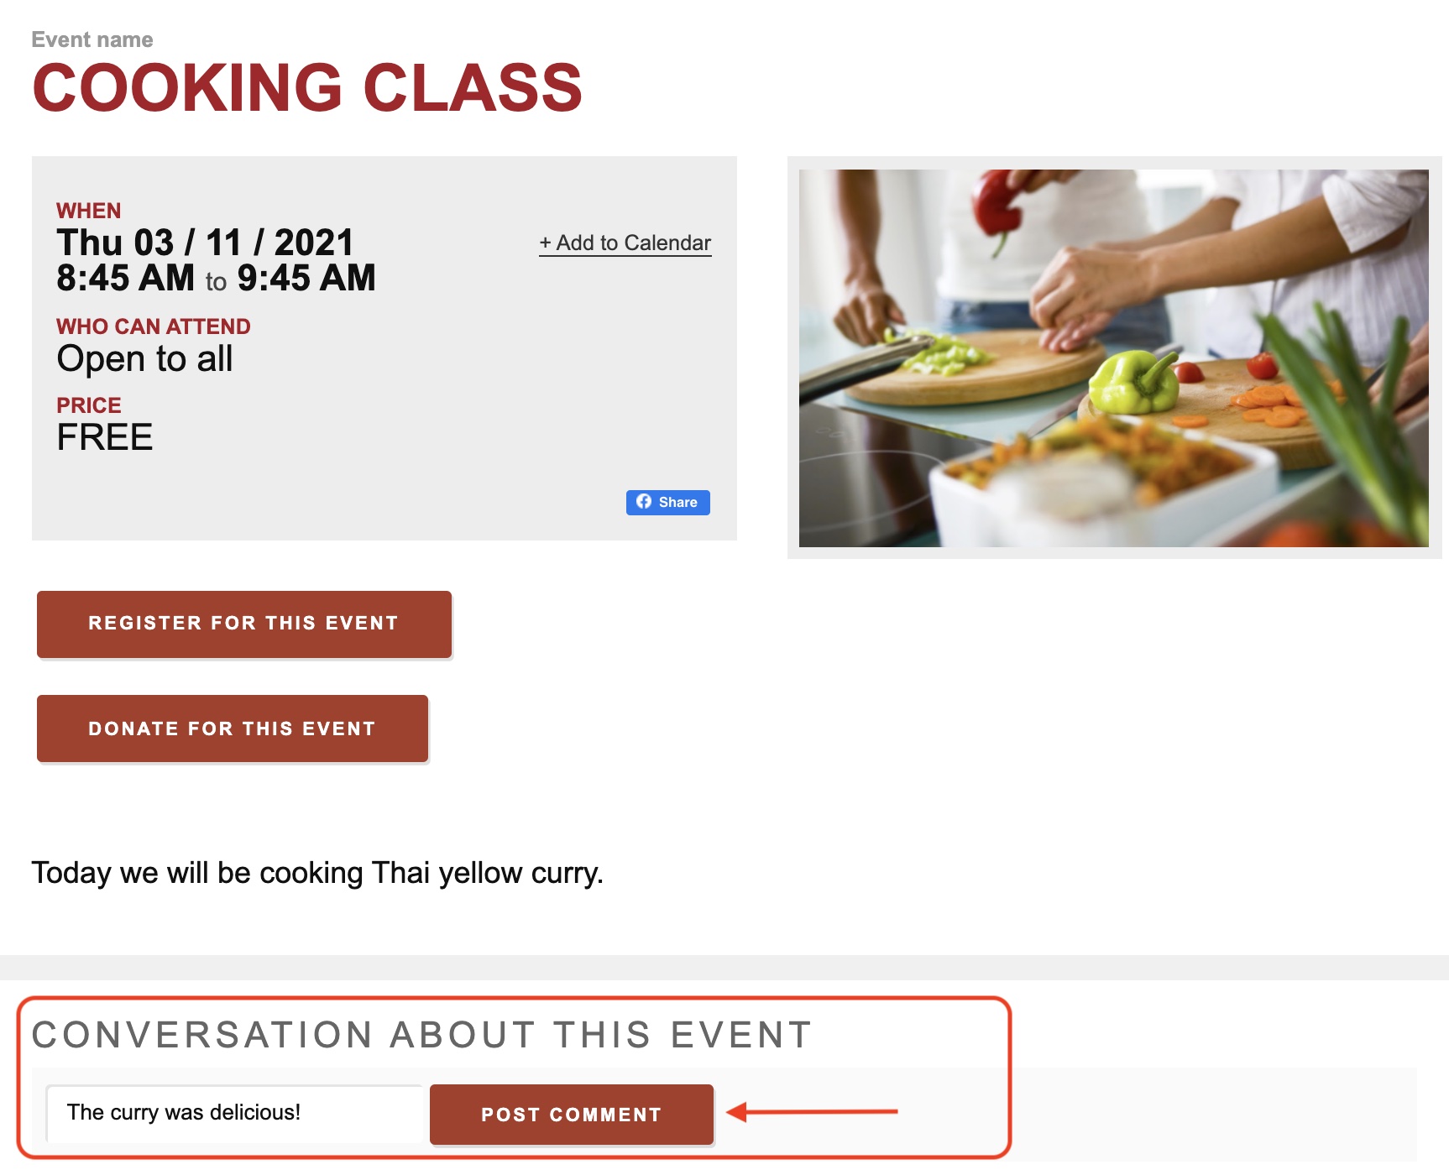
Task: Click the FREE price text
Action: [105, 437]
